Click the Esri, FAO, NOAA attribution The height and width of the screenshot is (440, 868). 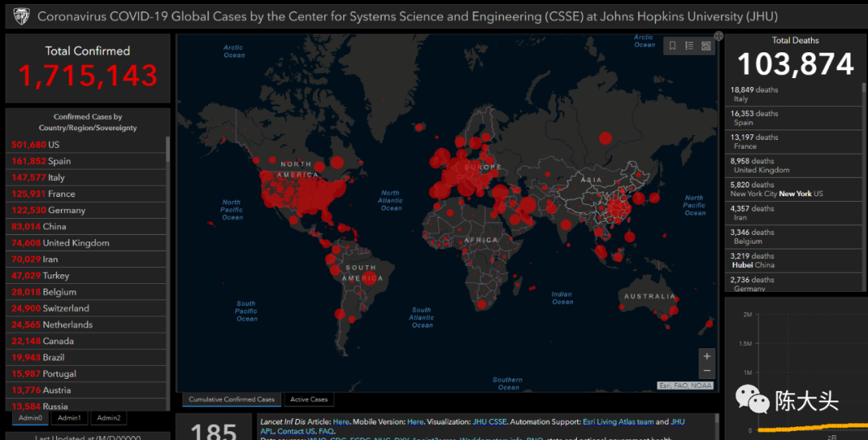[686, 385]
